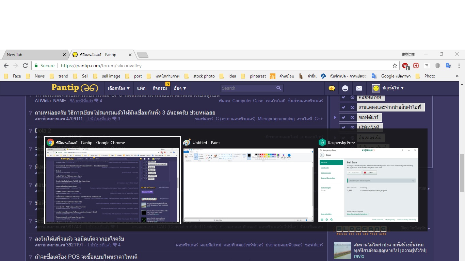Toggle block icon for บริษัทไอที row
This screenshot has width=465, height=261.
pos(352,128)
